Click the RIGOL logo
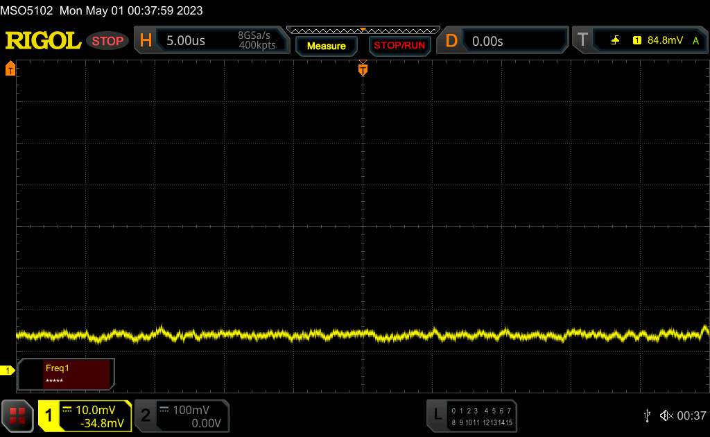 tap(43, 41)
